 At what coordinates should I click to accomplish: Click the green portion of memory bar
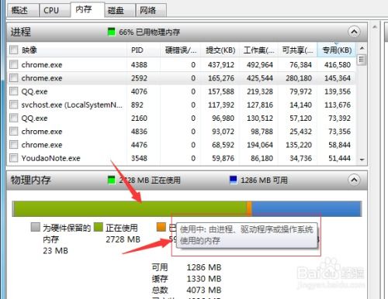click(130, 208)
